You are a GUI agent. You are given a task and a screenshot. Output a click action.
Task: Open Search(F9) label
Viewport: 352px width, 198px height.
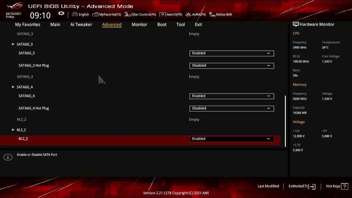[x=174, y=14]
